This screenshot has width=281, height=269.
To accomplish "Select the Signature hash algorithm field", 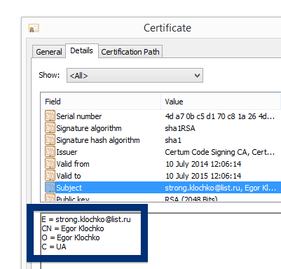I will pyautogui.click(x=98, y=140).
